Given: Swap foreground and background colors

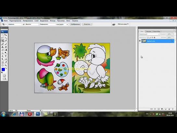Looking at the screenshot, I should coord(6,68).
